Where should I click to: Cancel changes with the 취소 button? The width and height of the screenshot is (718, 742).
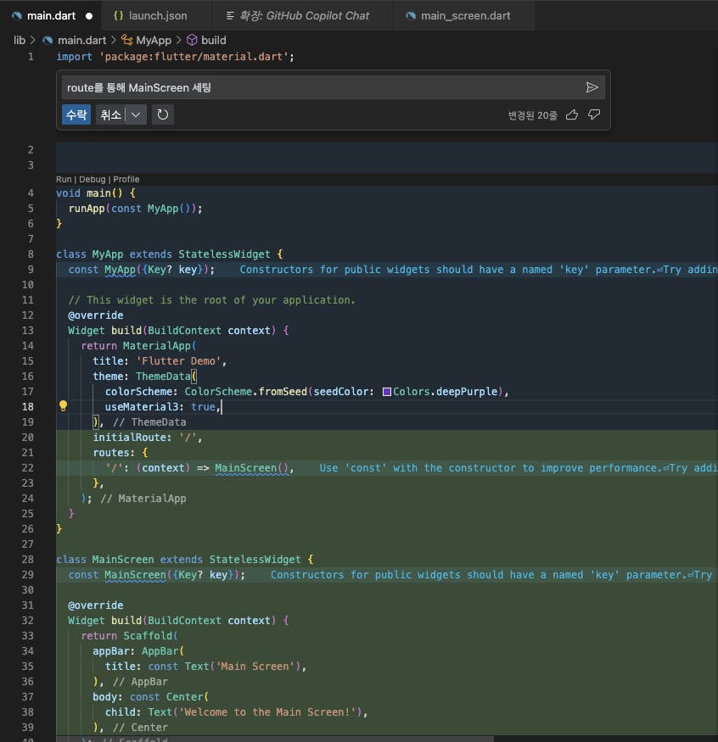110,114
